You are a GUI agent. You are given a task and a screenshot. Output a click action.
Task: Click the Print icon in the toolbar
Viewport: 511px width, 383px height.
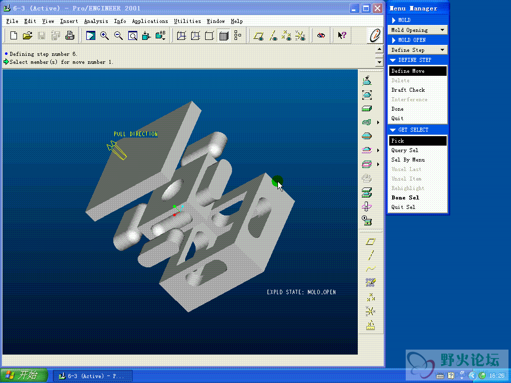coord(70,35)
